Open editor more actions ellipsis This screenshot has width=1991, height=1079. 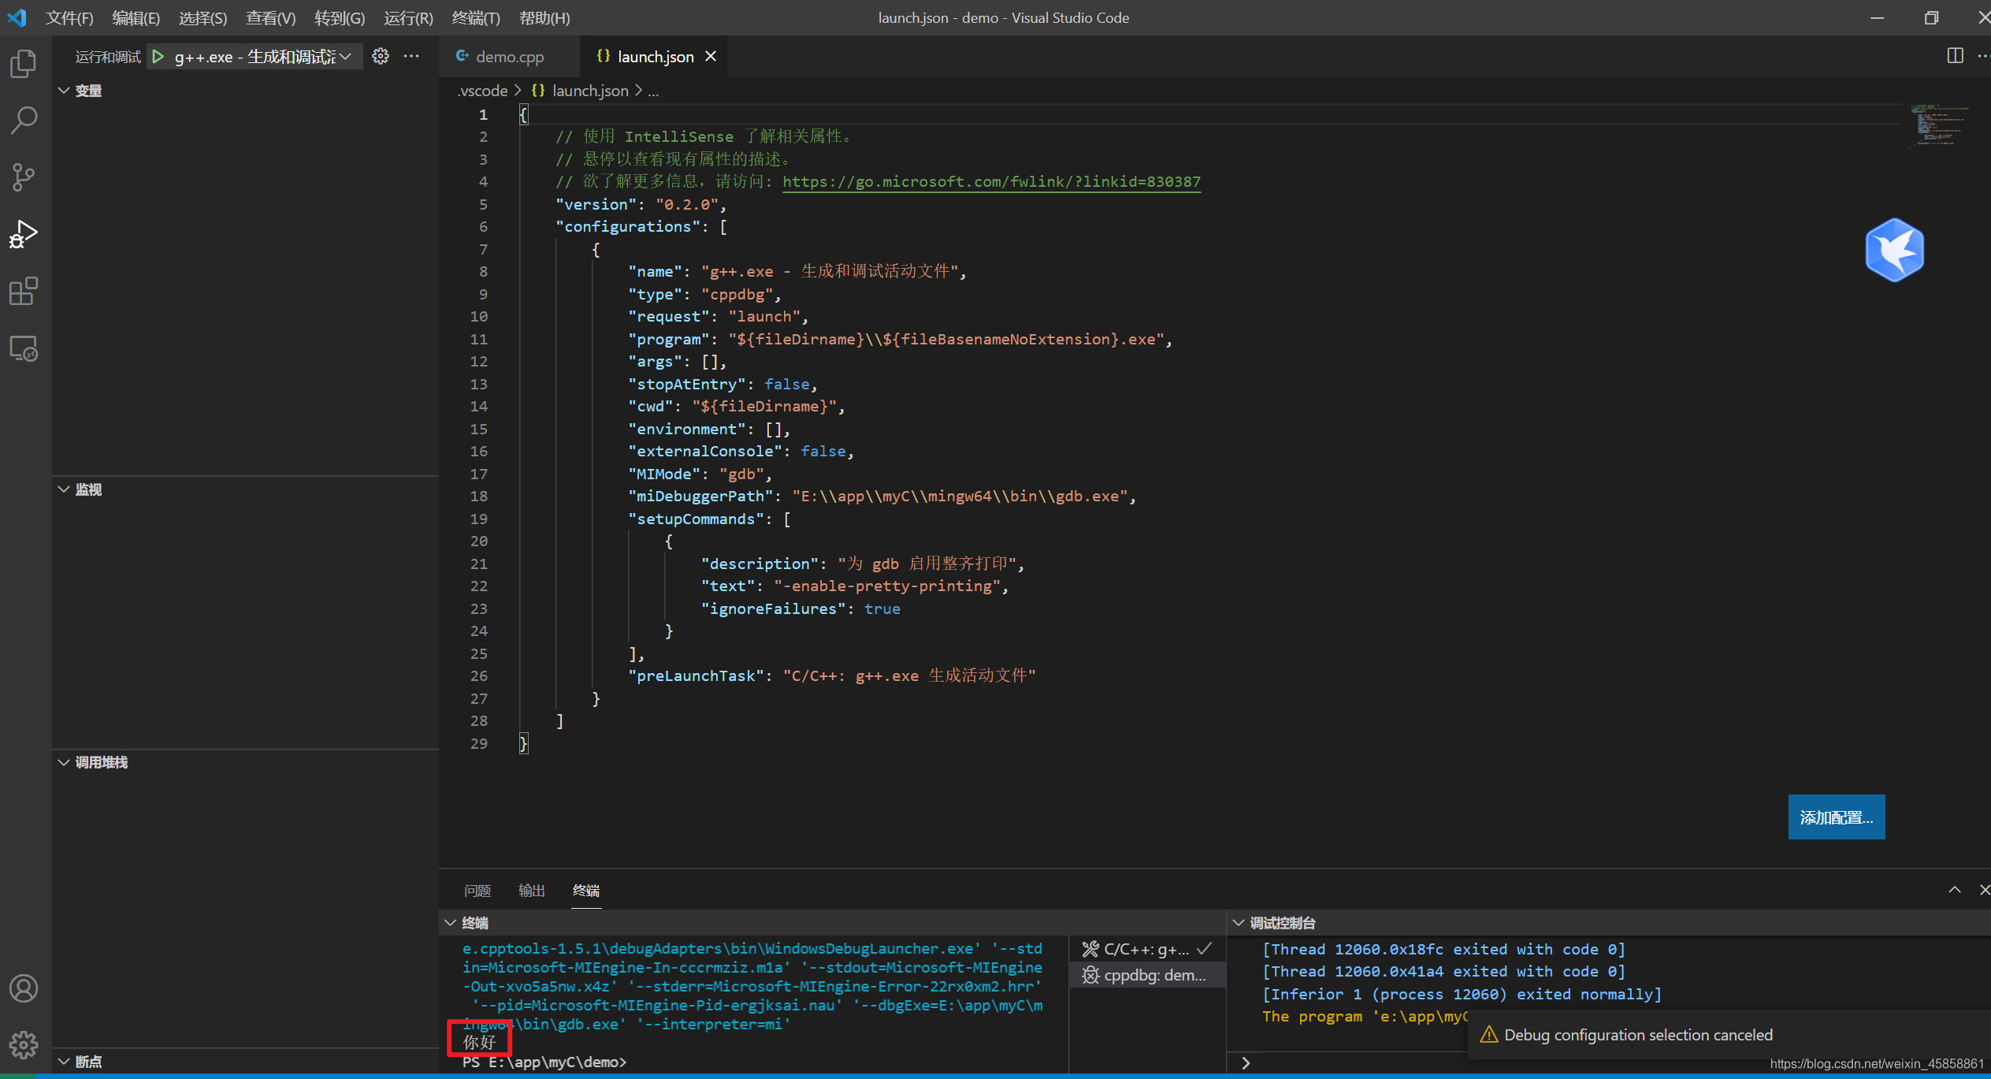pyautogui.click(x=1983, y=56)
